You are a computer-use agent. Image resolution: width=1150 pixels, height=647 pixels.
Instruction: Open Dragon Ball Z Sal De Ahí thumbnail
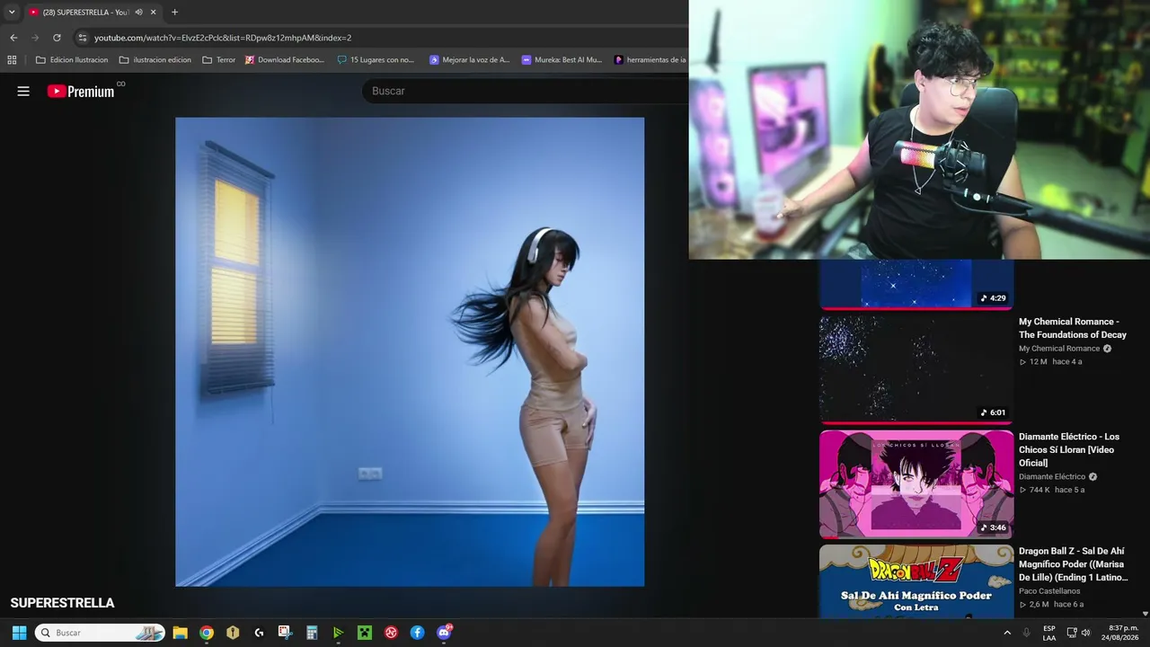(x=916, y=581)
